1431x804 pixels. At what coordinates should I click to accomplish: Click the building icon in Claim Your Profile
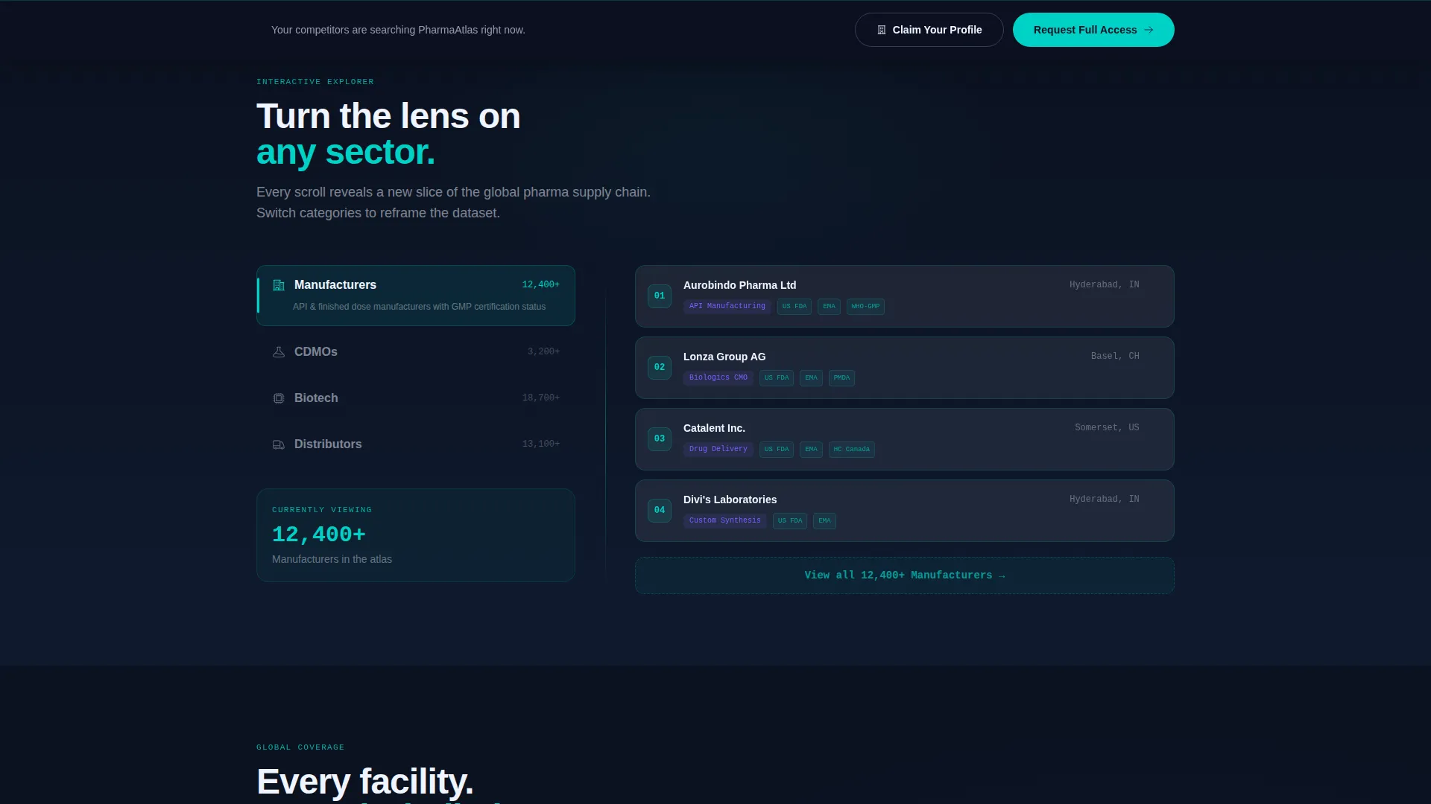click(882, 30)
